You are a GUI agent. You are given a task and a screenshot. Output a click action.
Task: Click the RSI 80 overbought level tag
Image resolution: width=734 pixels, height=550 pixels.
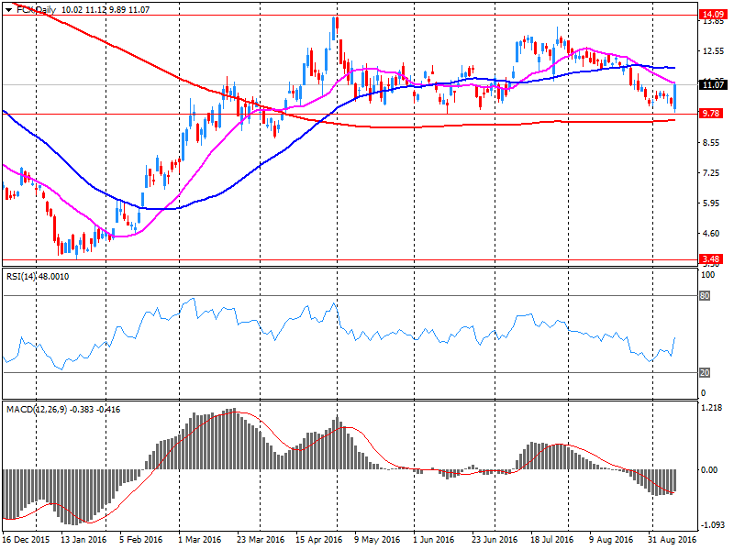(x=705, y=295)
